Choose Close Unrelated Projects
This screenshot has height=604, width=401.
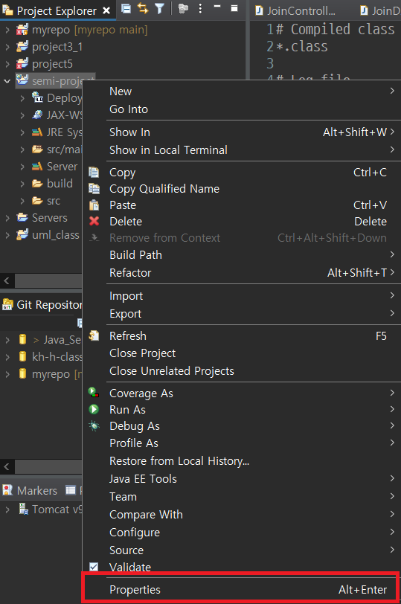click(242, 371)
